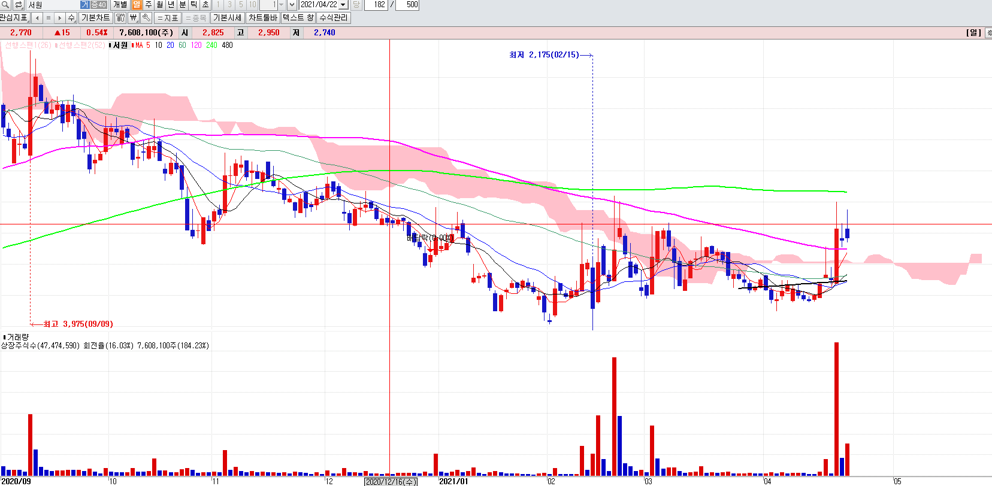Click the 수 toolbar button
This screenshot has height=486, width=992.
click(x=71, y=18)
